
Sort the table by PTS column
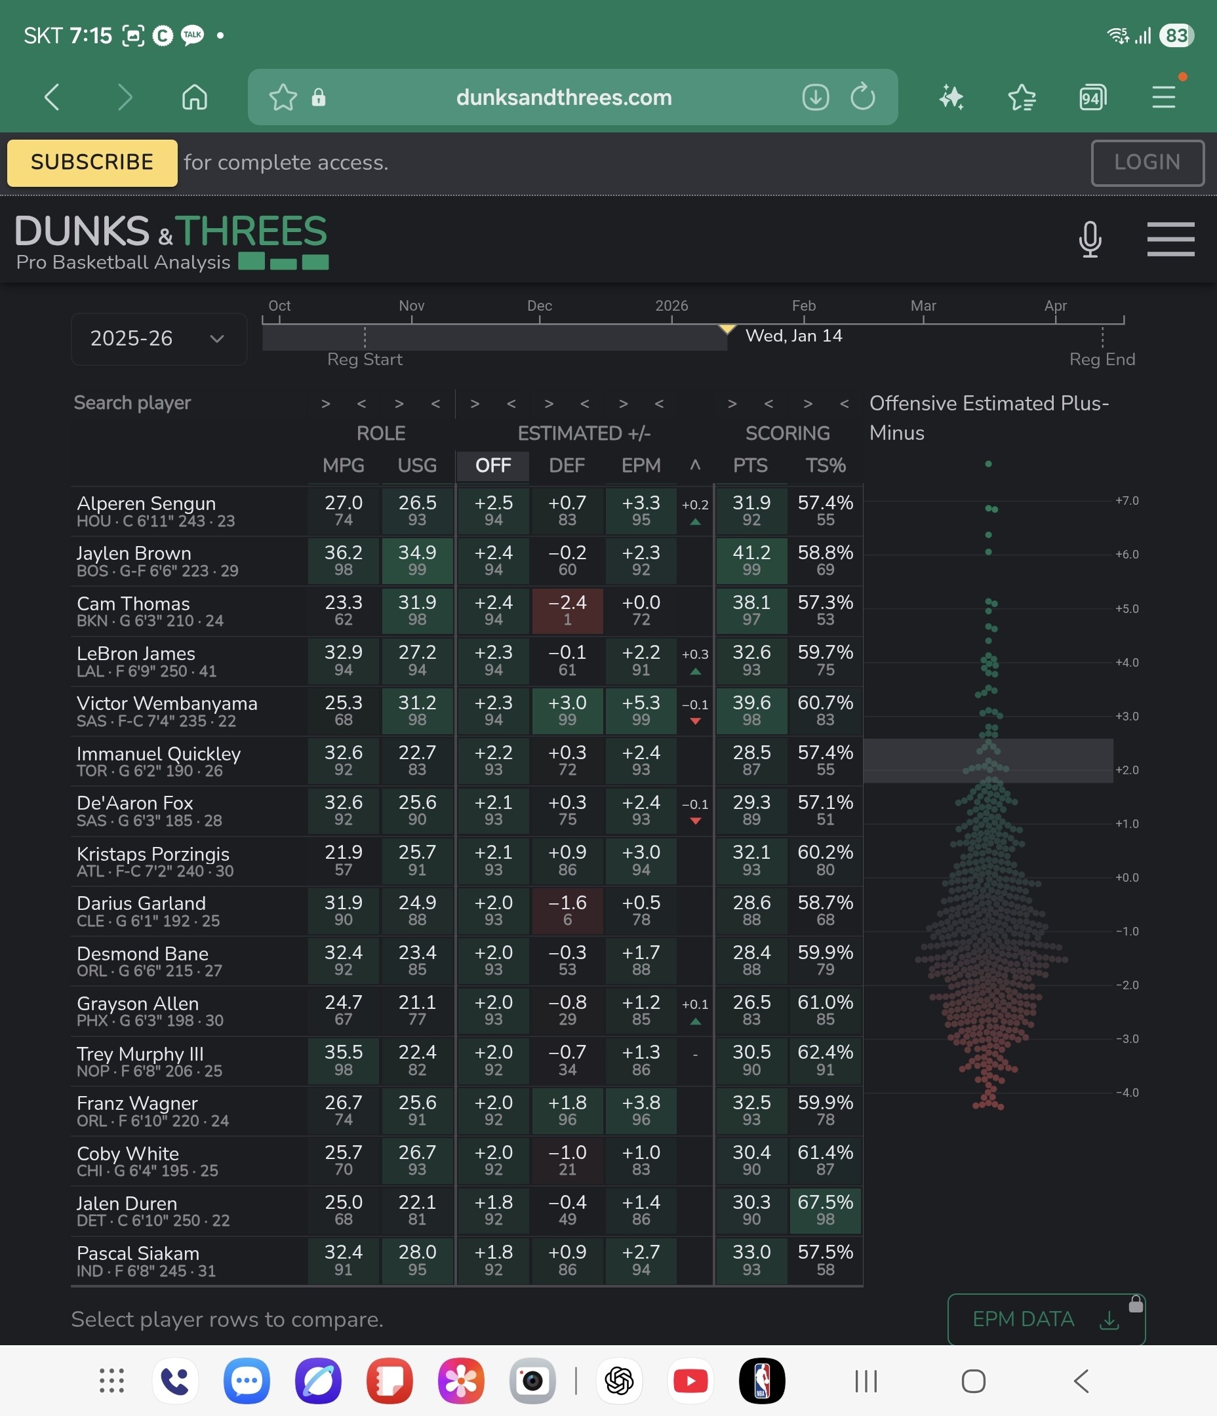tap(750, 466)
